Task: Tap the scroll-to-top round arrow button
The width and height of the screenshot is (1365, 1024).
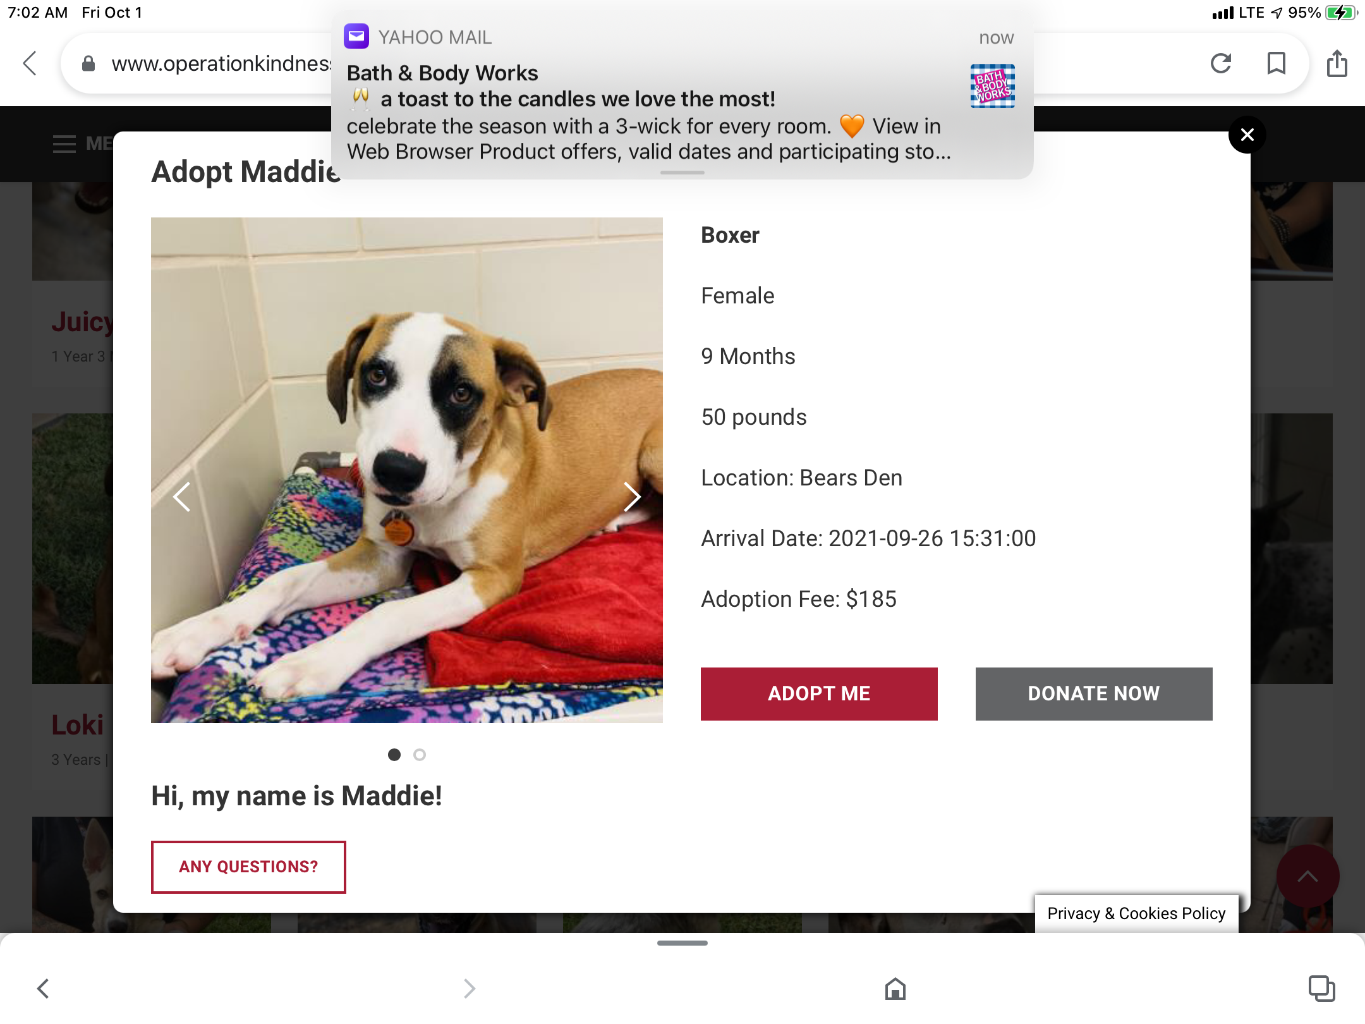Action: click(1307, 876)
